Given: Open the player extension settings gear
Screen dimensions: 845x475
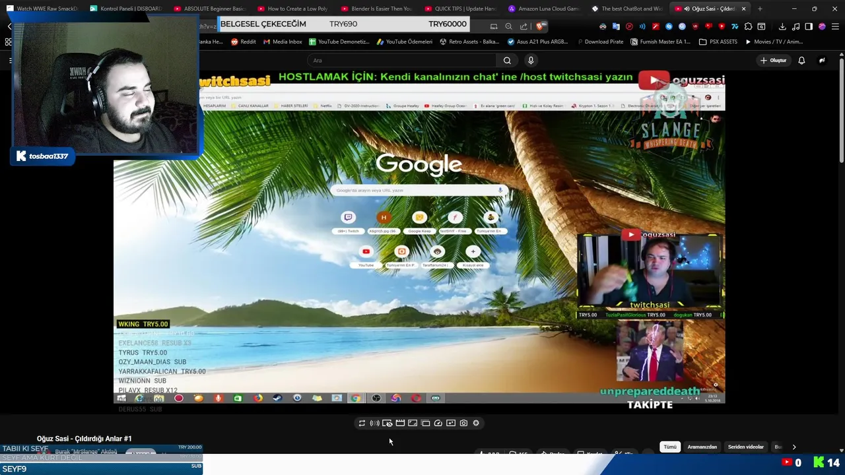Looking at the screenshot, I should coord(476,423).
